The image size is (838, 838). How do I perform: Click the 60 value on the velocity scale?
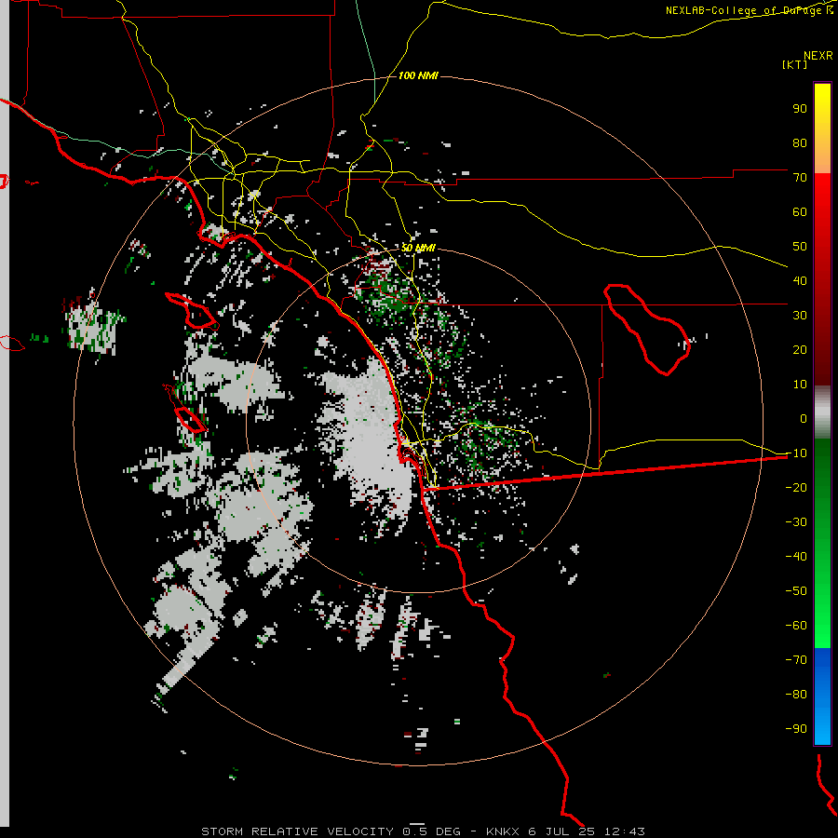point(800,211)
